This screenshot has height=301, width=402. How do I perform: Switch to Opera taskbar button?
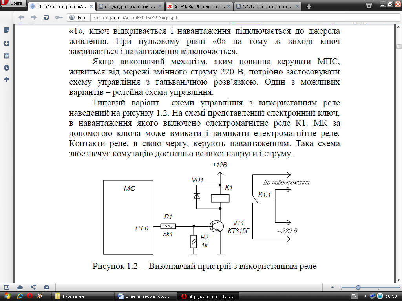[208, 296]
